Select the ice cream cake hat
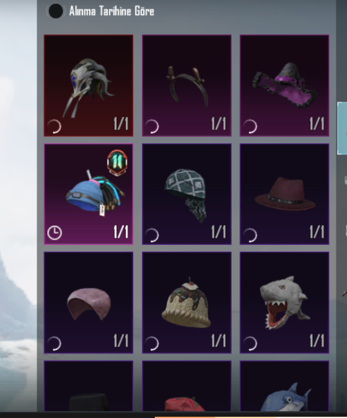The height and width of the screenshot is (418, 347). click(187, 303)
